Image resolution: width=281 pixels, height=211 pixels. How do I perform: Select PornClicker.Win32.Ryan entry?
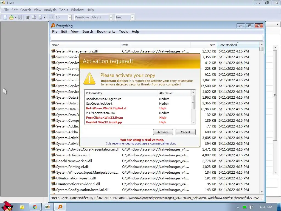[105, 118]
